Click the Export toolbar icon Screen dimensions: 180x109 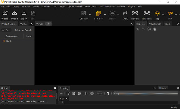(24, 13)
